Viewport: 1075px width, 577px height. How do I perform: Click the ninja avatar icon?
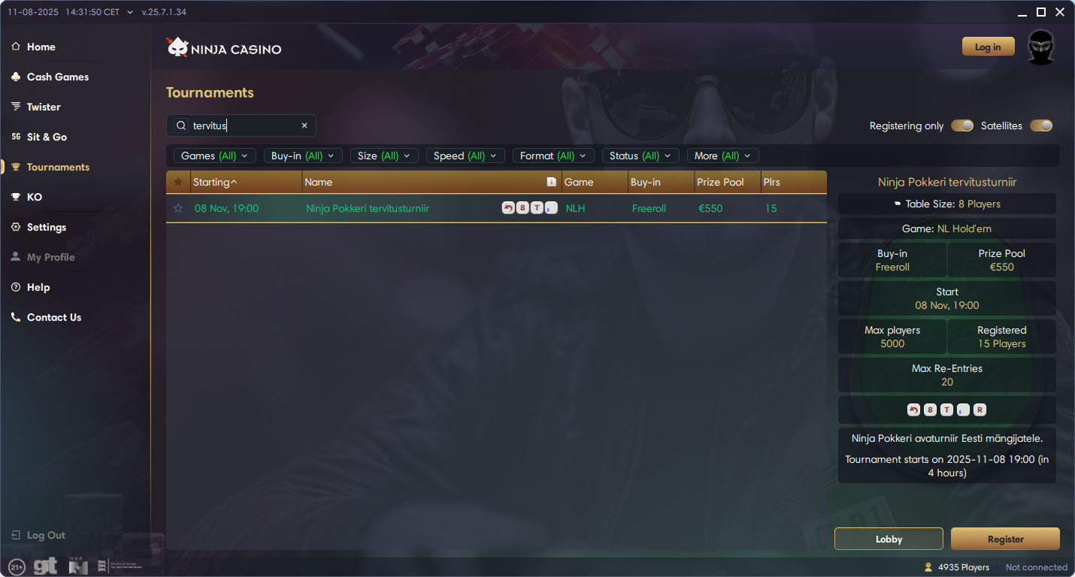pyautogui.click(x=1041, y=47)
